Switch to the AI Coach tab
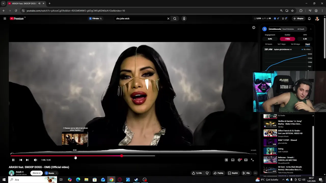 pyautogui.click(x=301, y=29)
